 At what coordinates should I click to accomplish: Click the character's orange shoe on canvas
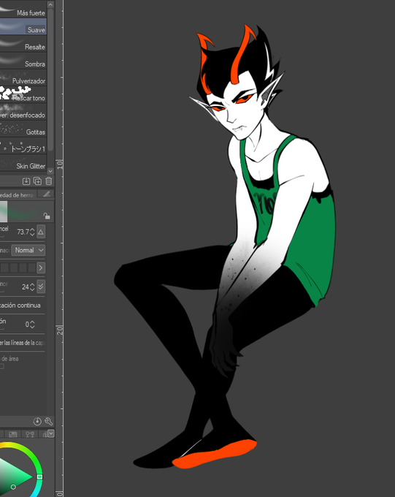click(x=215, y=452)
